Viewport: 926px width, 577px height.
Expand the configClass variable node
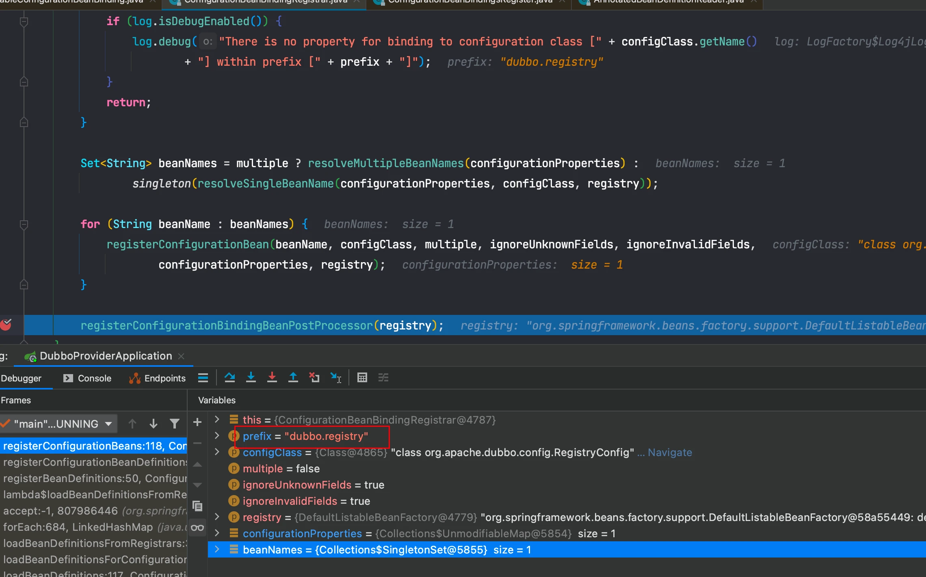click(217, 452)
